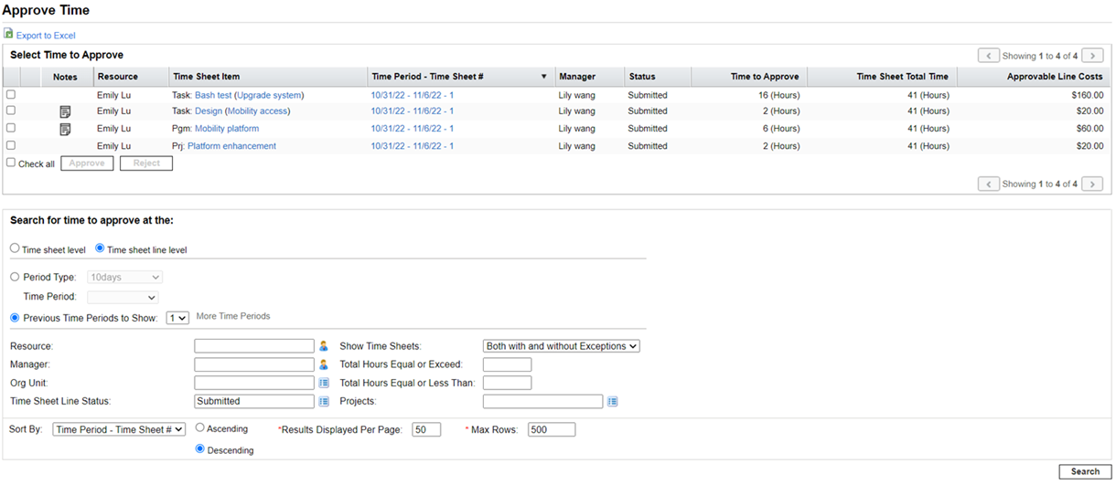Tick the checkbox for the Bash test row
This screenshot has height=485, width=1116.
[11, 94]
